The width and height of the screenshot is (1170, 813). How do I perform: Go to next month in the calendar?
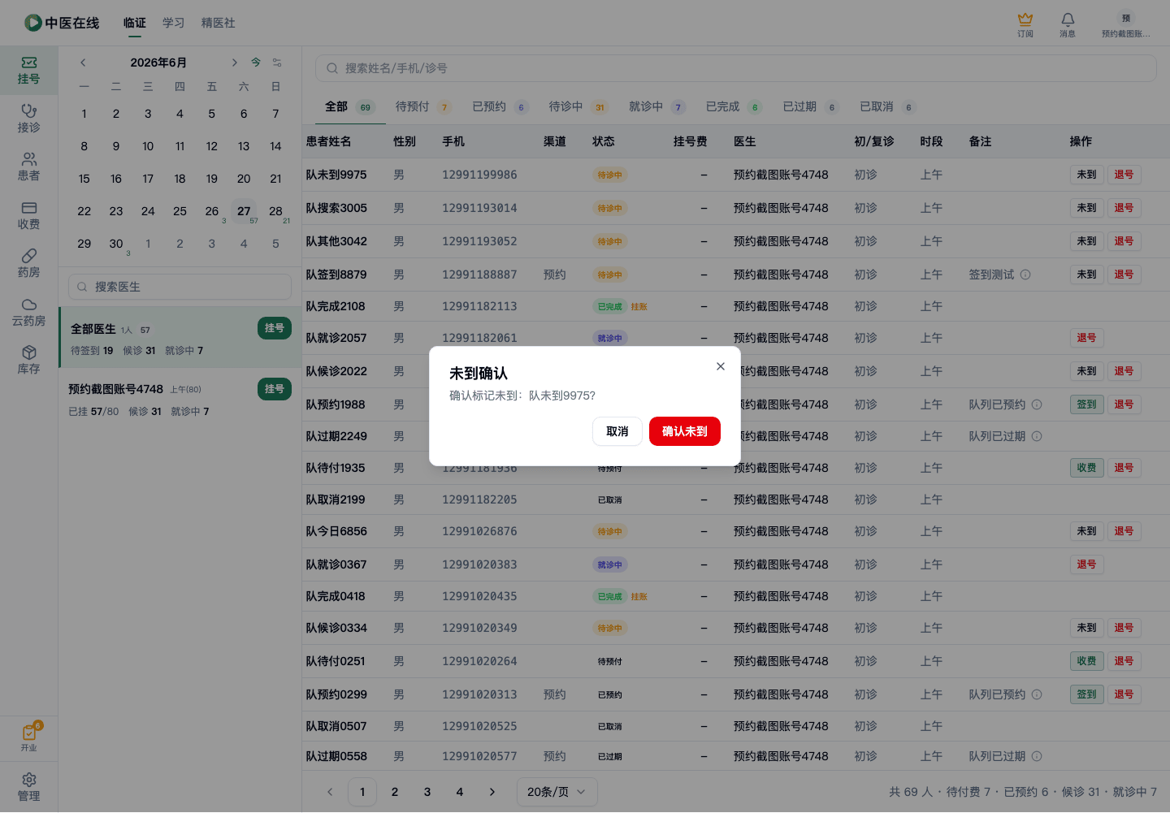pyautogui.click(x=234, y=63)
